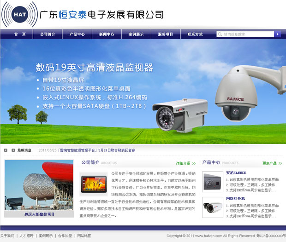Expand 更多产品 link in products section
286x242 pixels.
tap(272, 163)
